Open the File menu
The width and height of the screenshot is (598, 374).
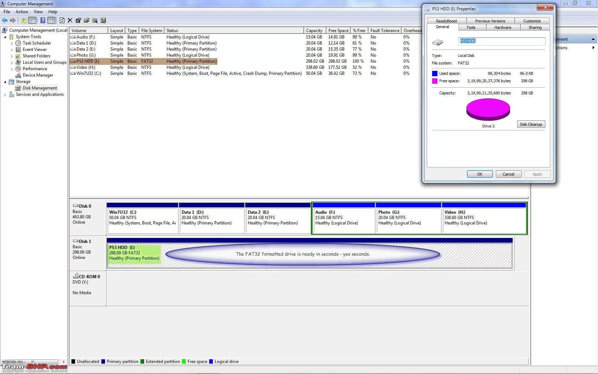[7, 12]
